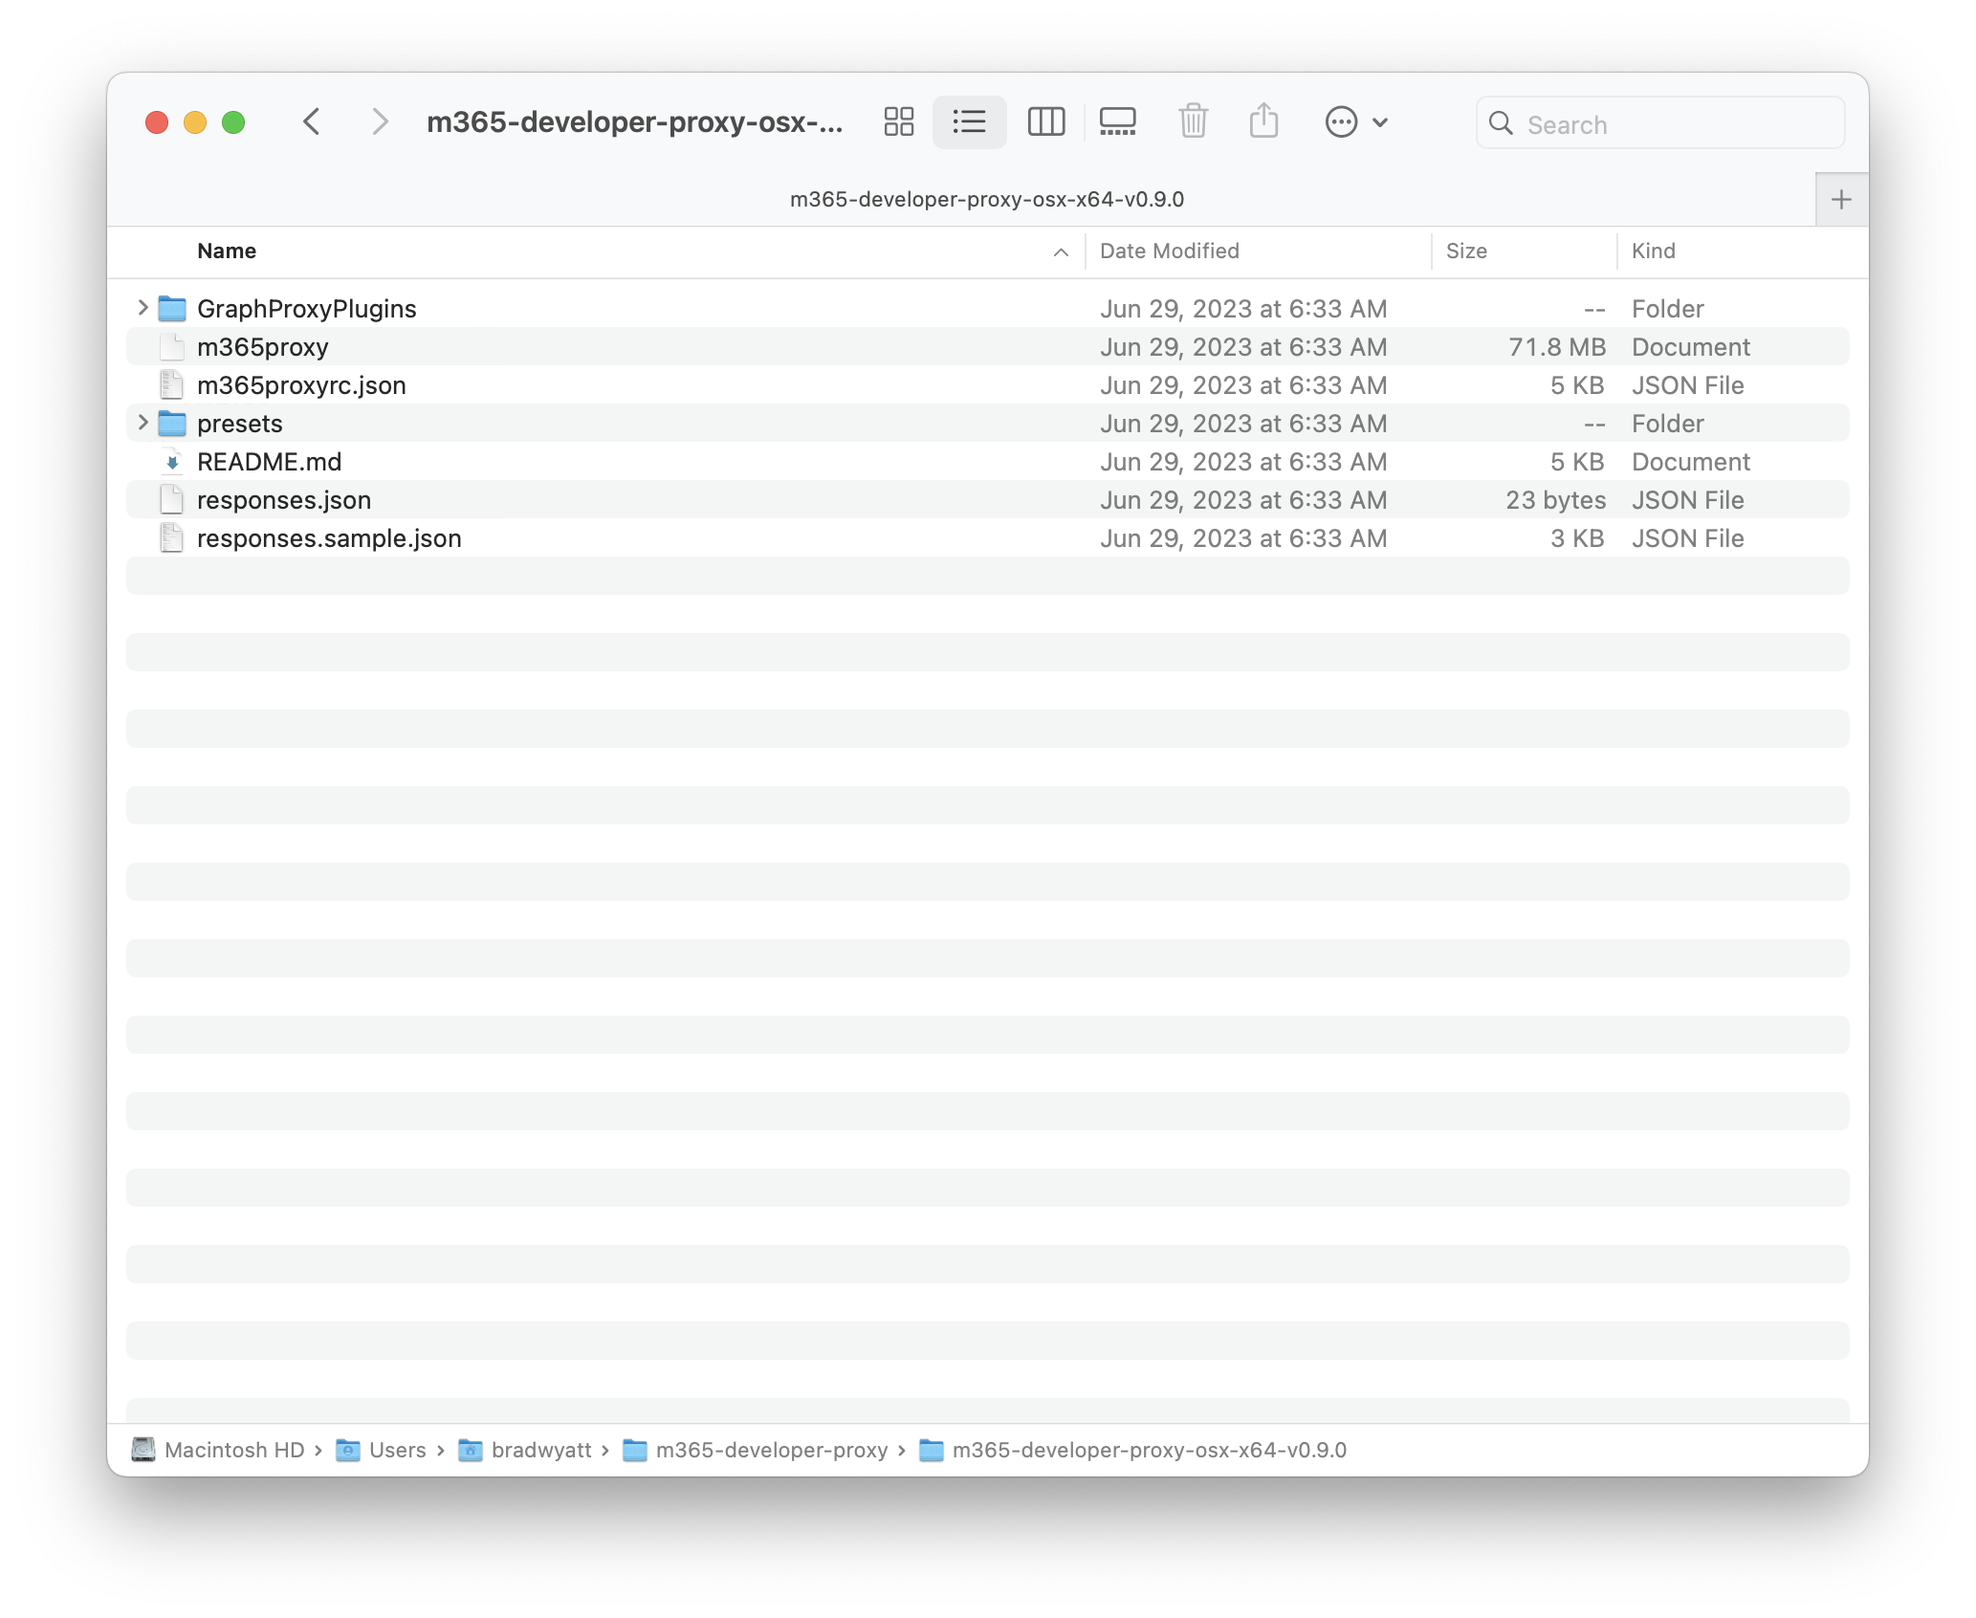Select the README.md file icon
This screenshot has height=1618, width=1976.
172,461
